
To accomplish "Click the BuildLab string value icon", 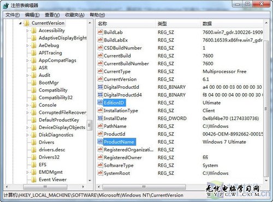I will pyautogui.click(x=100, y=32).
